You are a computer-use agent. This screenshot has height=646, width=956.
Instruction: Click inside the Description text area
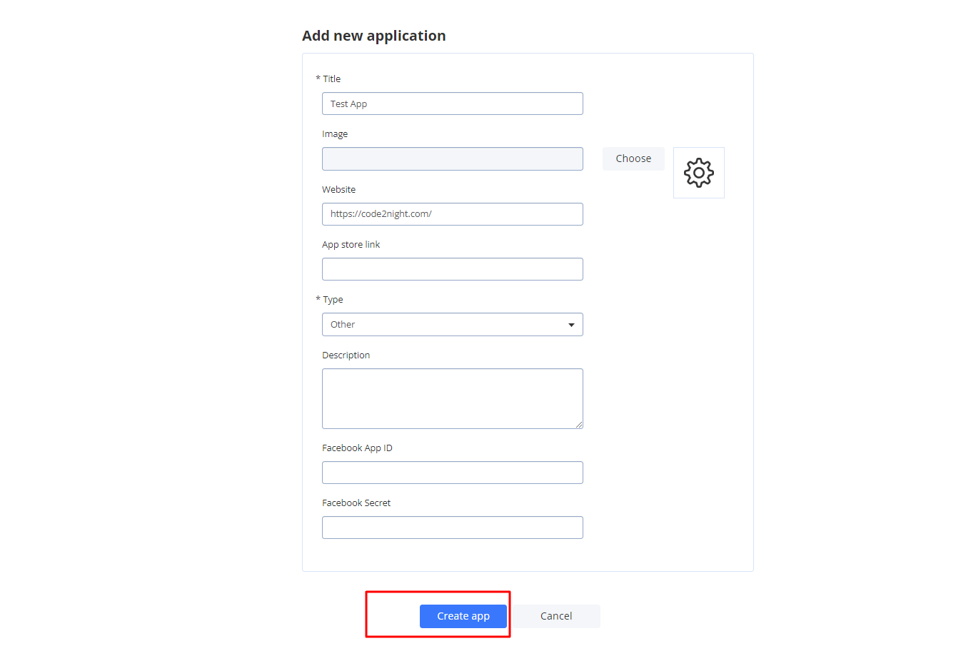click(x=453, y=398)
